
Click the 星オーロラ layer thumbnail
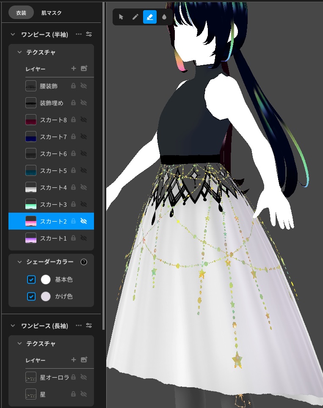point(31,377)
